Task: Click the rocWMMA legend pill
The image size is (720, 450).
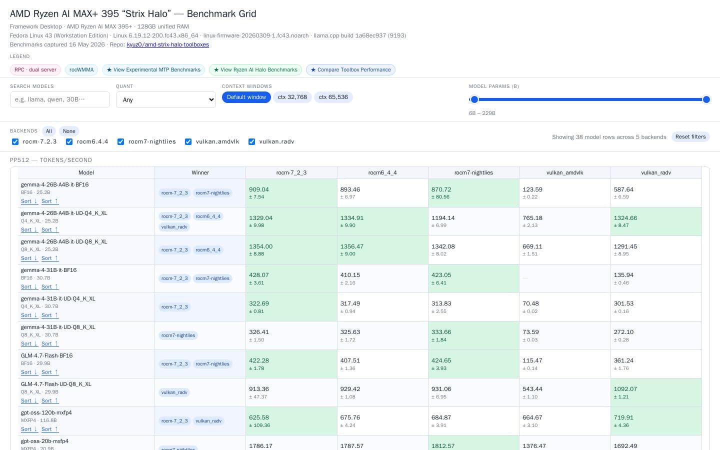Action: (81, 70)
